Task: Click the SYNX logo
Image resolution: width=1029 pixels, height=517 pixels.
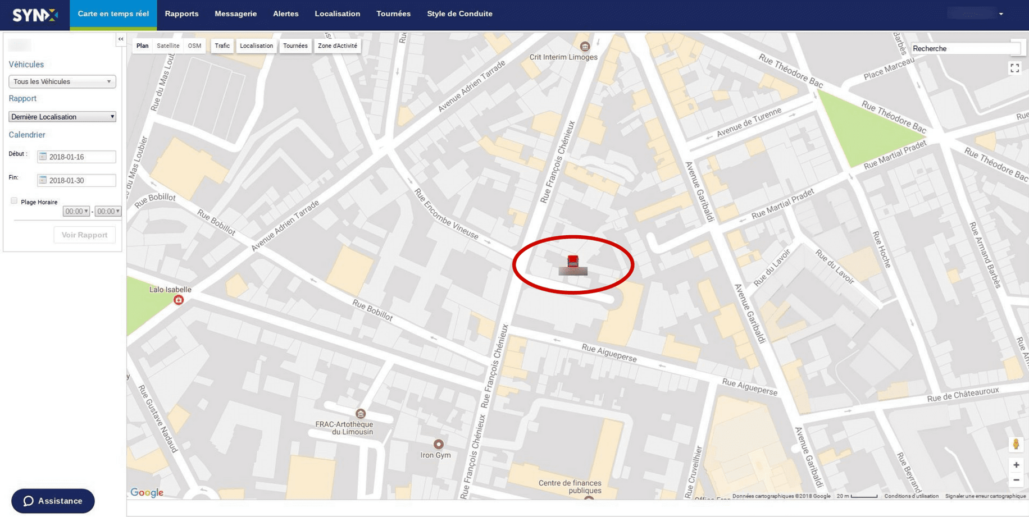Action: pos(35,15)
